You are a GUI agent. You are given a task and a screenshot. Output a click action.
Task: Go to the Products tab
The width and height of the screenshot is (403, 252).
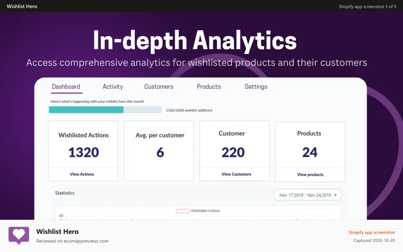pyautogui.click(x=209, y=87)
